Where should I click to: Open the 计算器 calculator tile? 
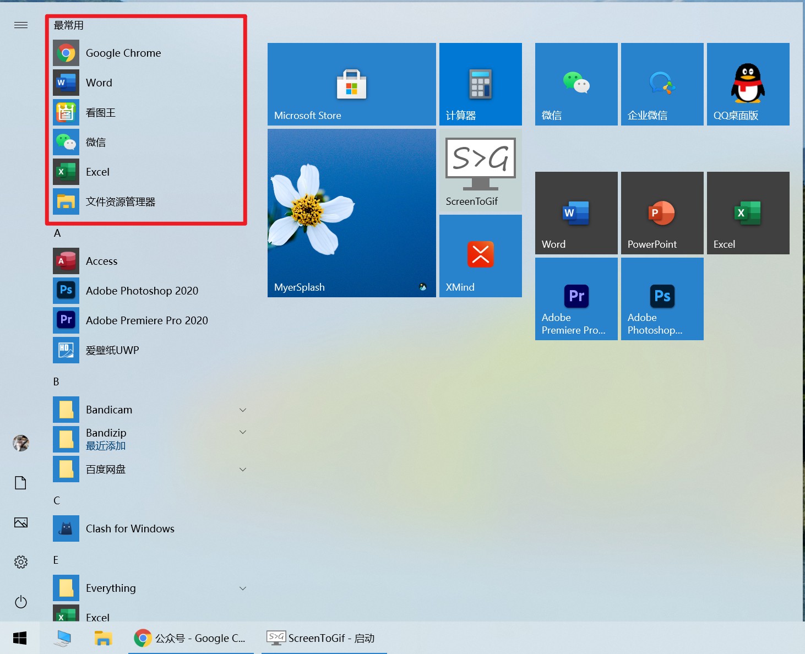point(481,84)
